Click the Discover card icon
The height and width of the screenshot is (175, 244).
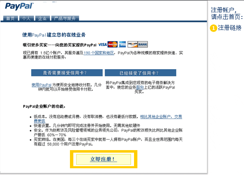pyautogui.click(x=132, y=44)
